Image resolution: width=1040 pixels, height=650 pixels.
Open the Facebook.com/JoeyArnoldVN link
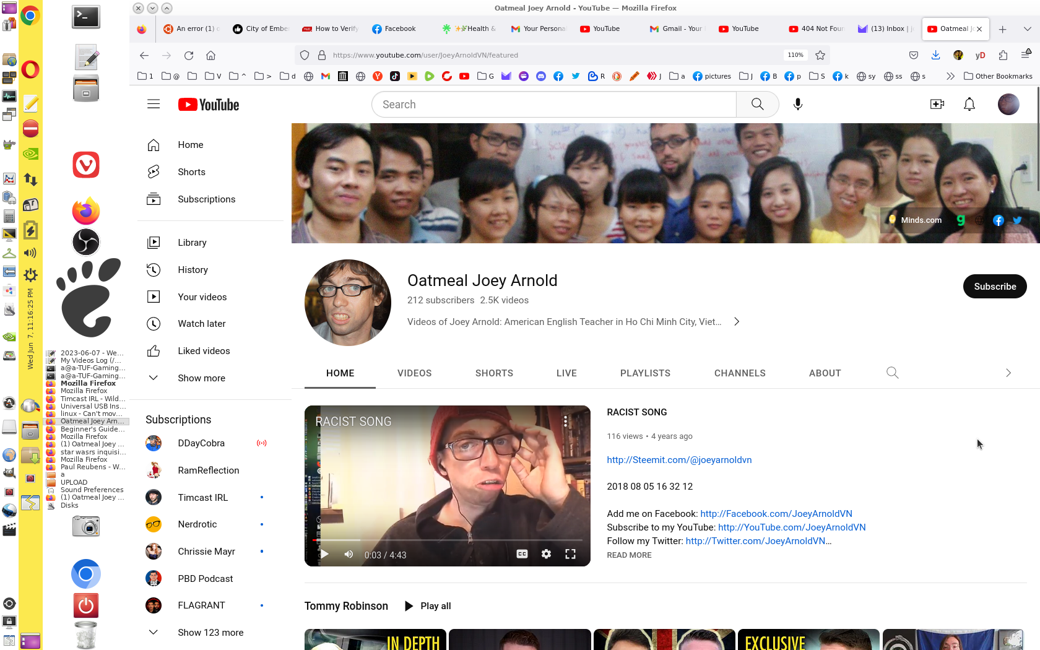(x=776, y=514)
